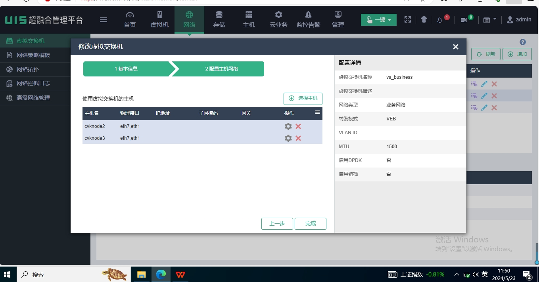Click vs_business switch name value
Screen dimensions: 539x282
[x=399, y=77]
